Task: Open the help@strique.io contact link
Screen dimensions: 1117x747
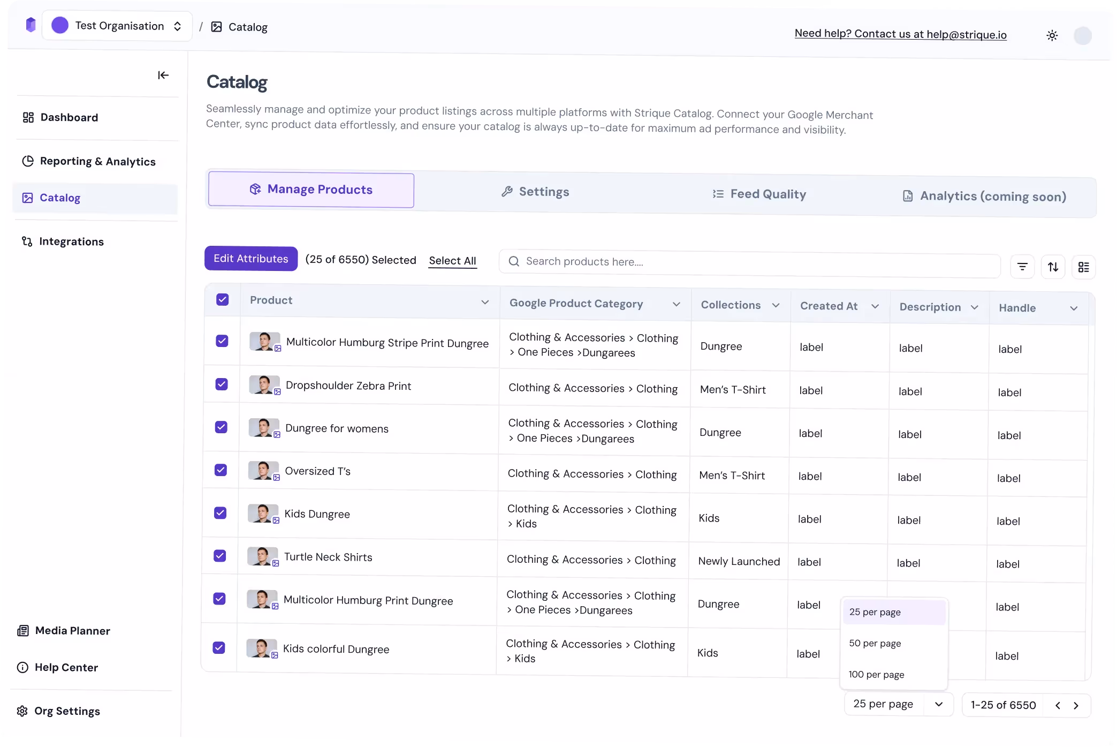Action: pos(900,34)
